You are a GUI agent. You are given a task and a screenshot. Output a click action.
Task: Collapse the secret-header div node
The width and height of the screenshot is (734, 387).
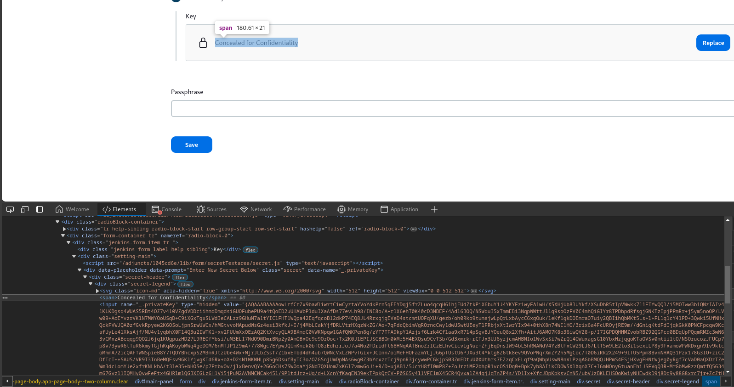tap(85, 277)
